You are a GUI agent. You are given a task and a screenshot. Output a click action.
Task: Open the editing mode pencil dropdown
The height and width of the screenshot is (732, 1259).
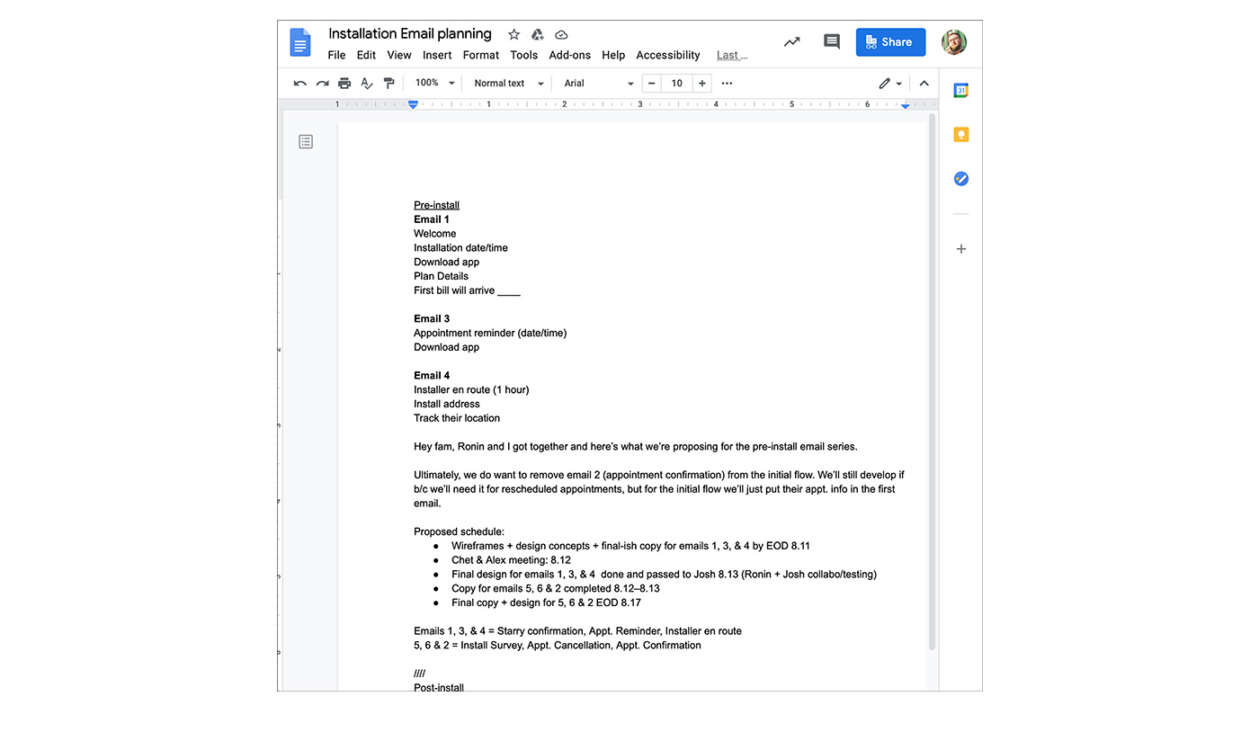point(890,84)
